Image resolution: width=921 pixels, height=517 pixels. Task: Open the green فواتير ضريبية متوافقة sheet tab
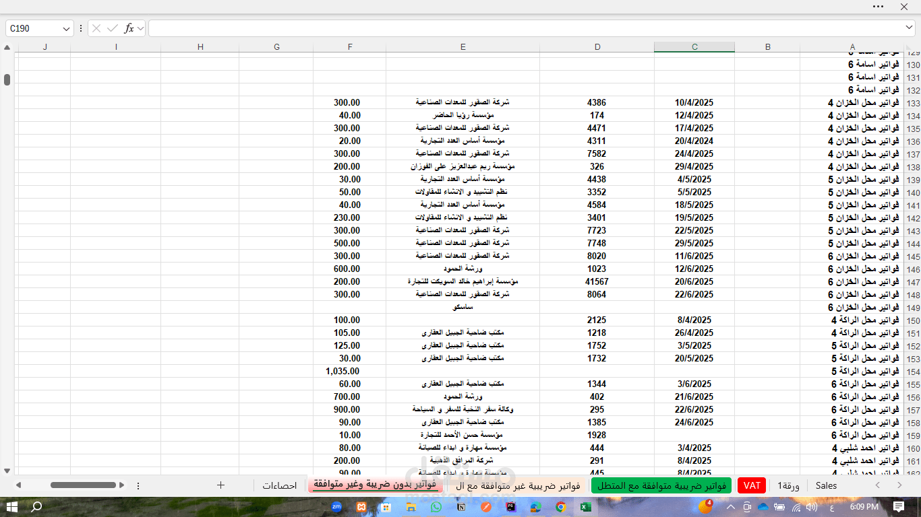(661, 485)
